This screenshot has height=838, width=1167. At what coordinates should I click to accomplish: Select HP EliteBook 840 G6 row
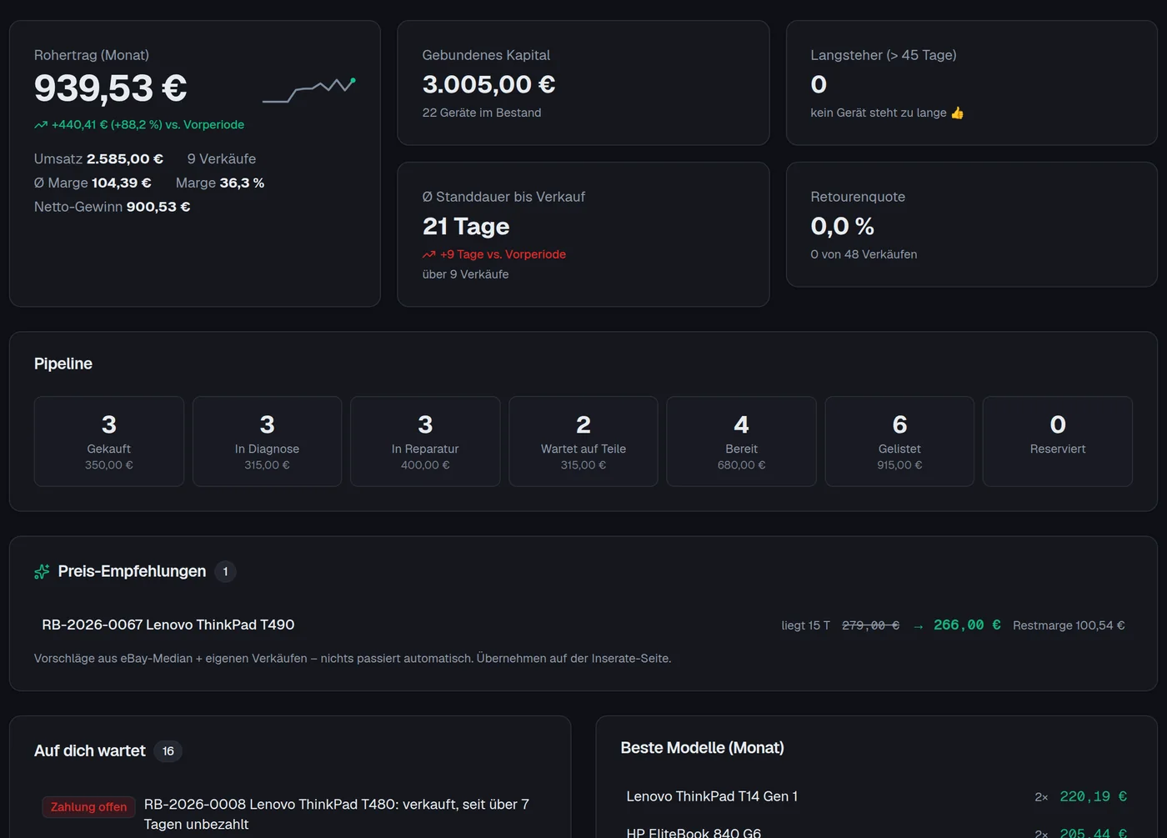click(x=876, y=831)
